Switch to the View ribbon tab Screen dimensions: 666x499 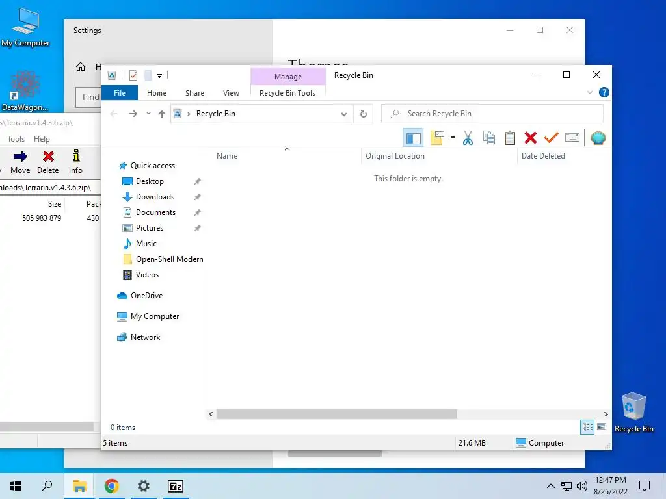231,93
